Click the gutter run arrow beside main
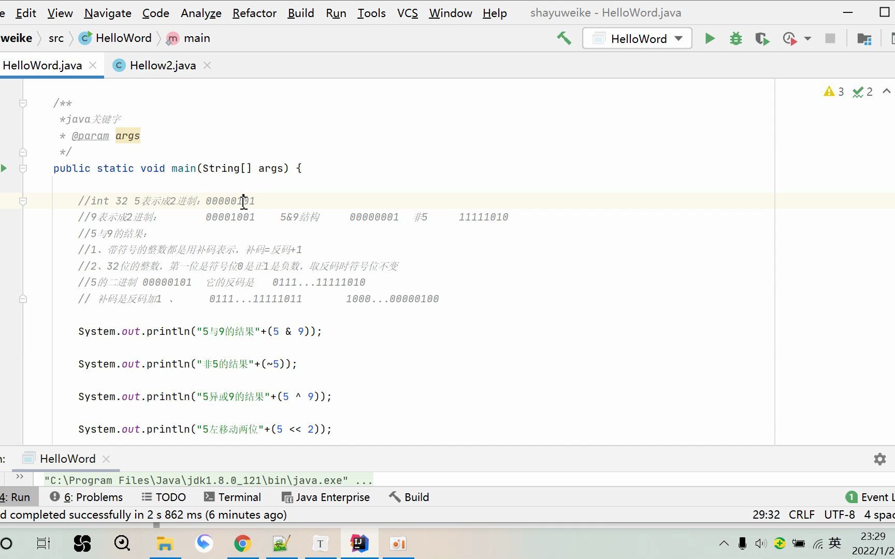The height and width of the screenshot is (559, 895). click(x=4, y=168)
